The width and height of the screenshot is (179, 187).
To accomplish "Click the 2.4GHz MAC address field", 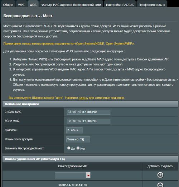I will pos(88,112).
